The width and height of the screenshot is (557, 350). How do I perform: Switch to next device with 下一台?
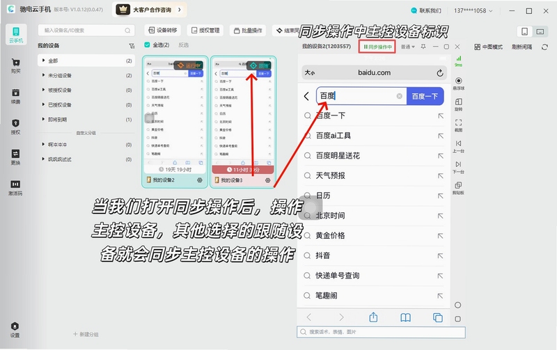(x=459, y=167)
